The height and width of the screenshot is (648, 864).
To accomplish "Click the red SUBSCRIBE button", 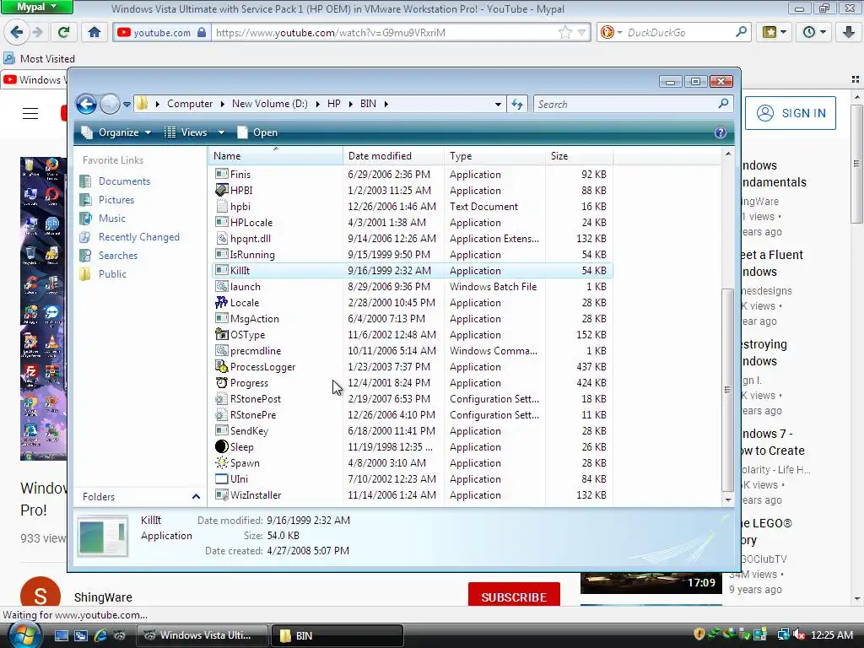I will 514,597.
